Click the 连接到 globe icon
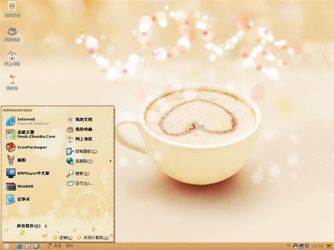The image size is (334, 250). (x=70, y=161)
